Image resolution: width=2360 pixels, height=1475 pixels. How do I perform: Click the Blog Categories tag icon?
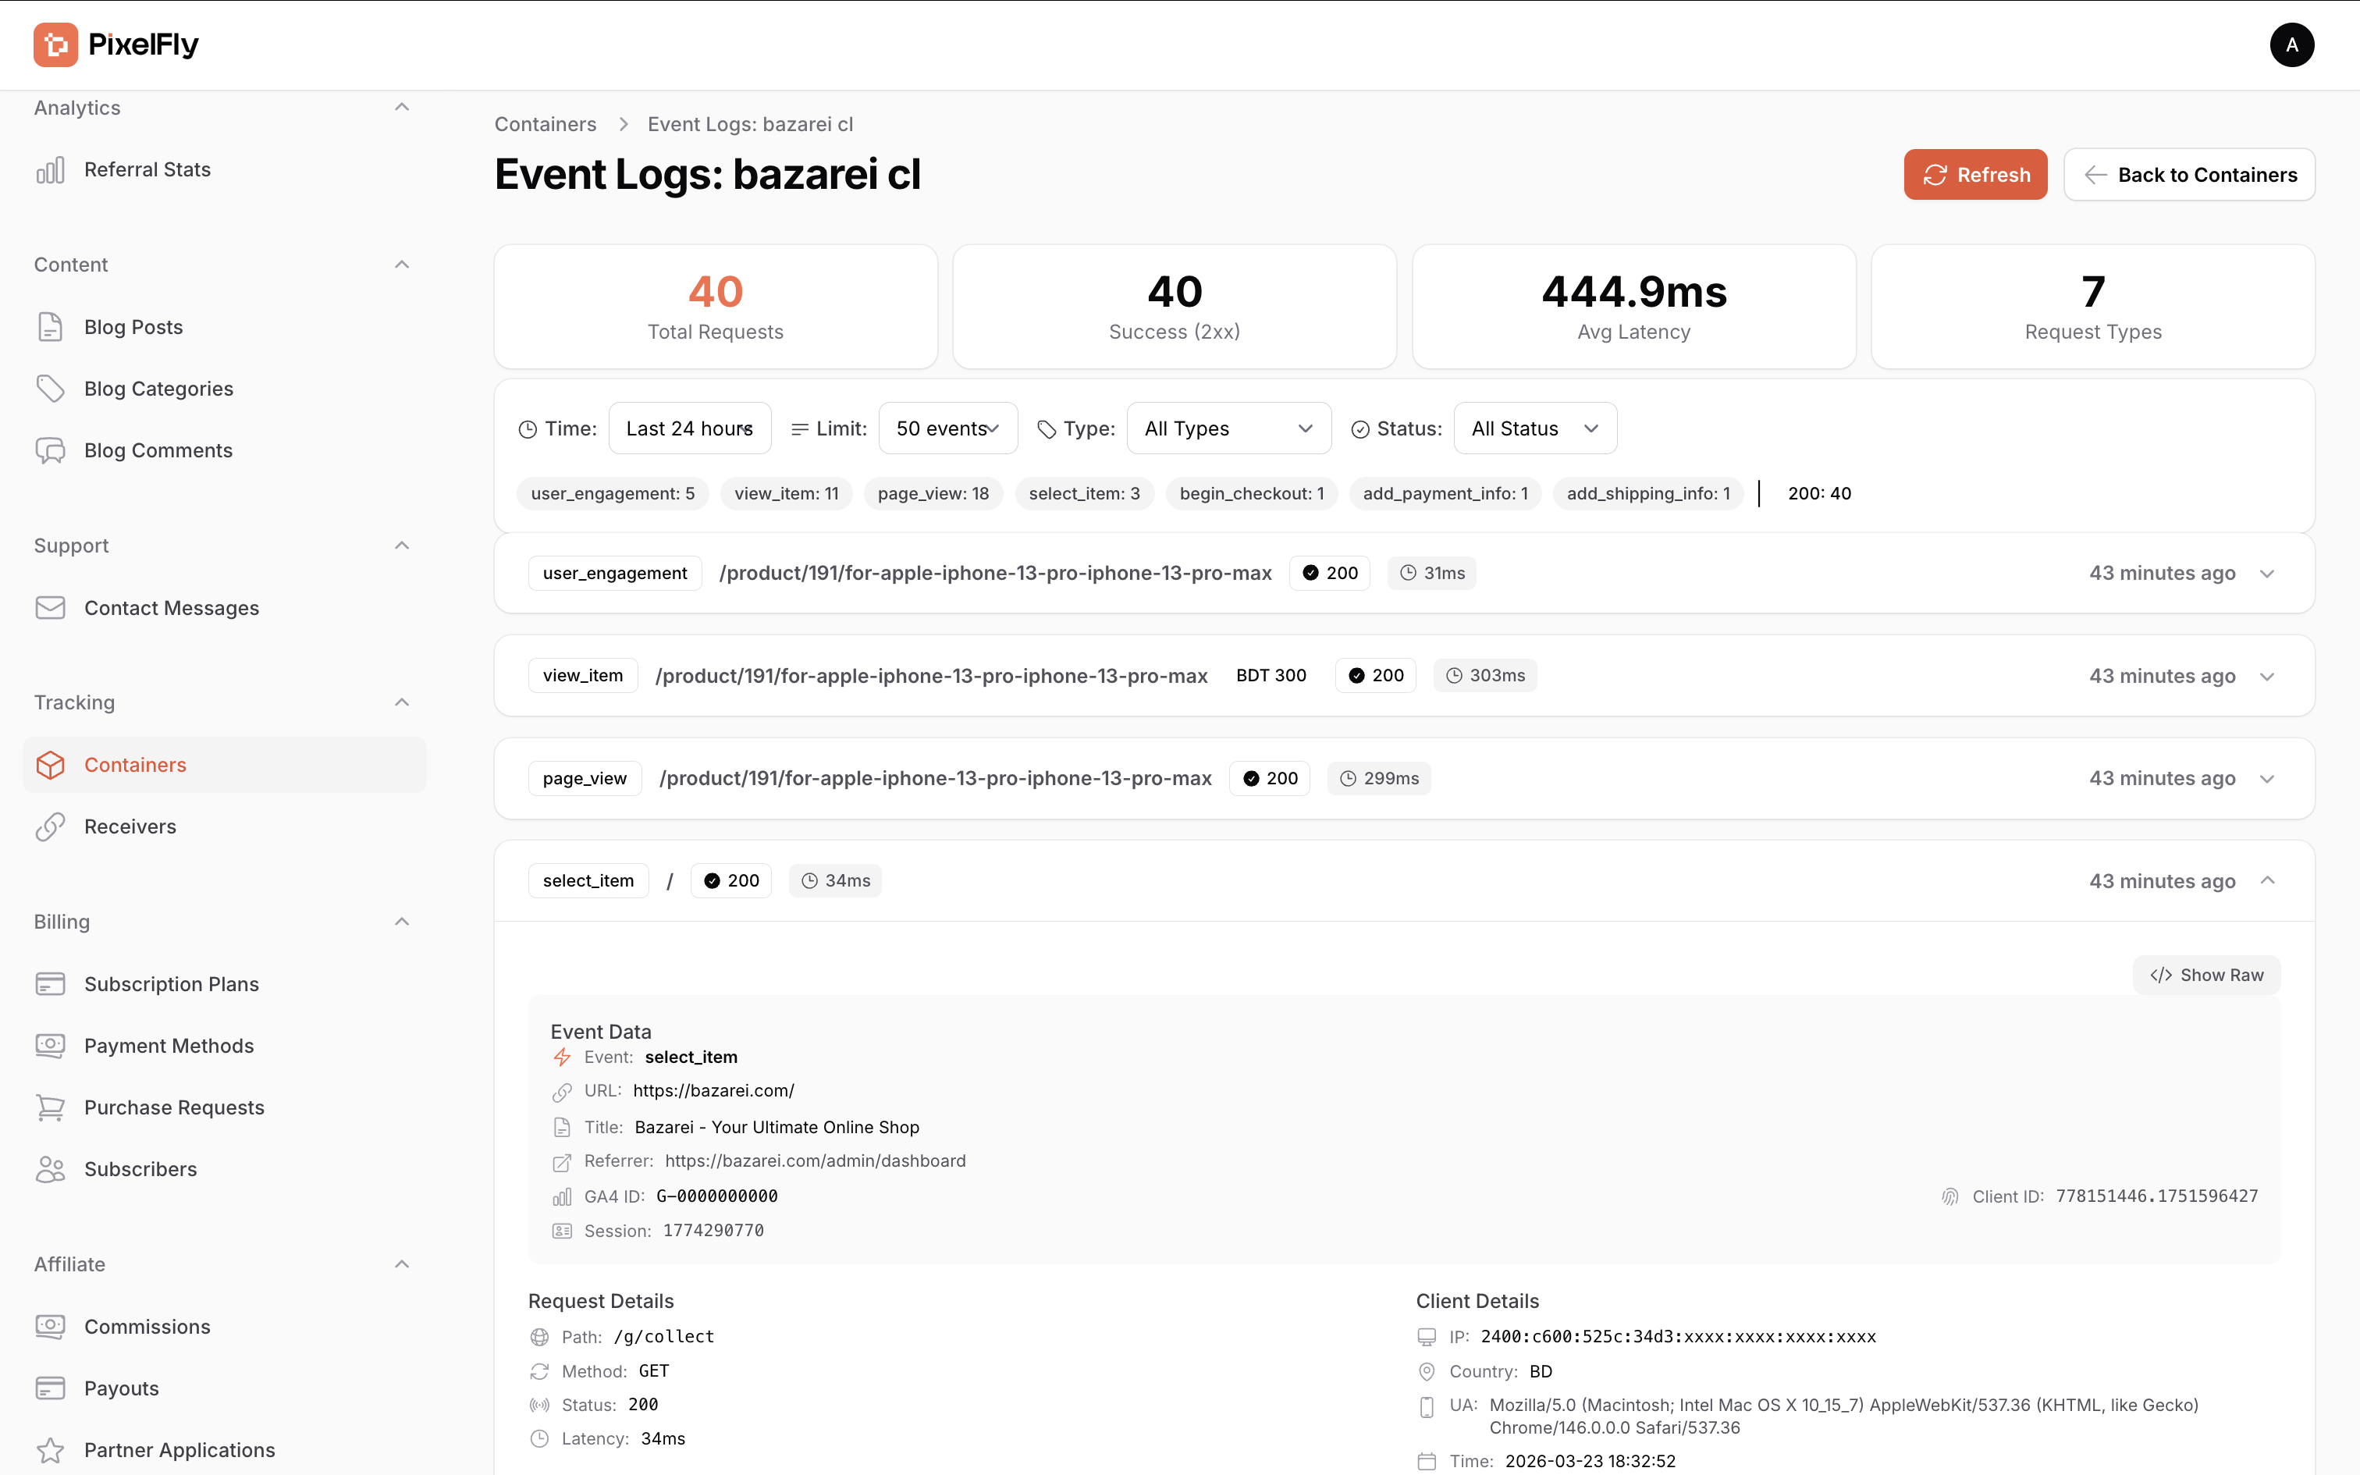tap(50, 389)
